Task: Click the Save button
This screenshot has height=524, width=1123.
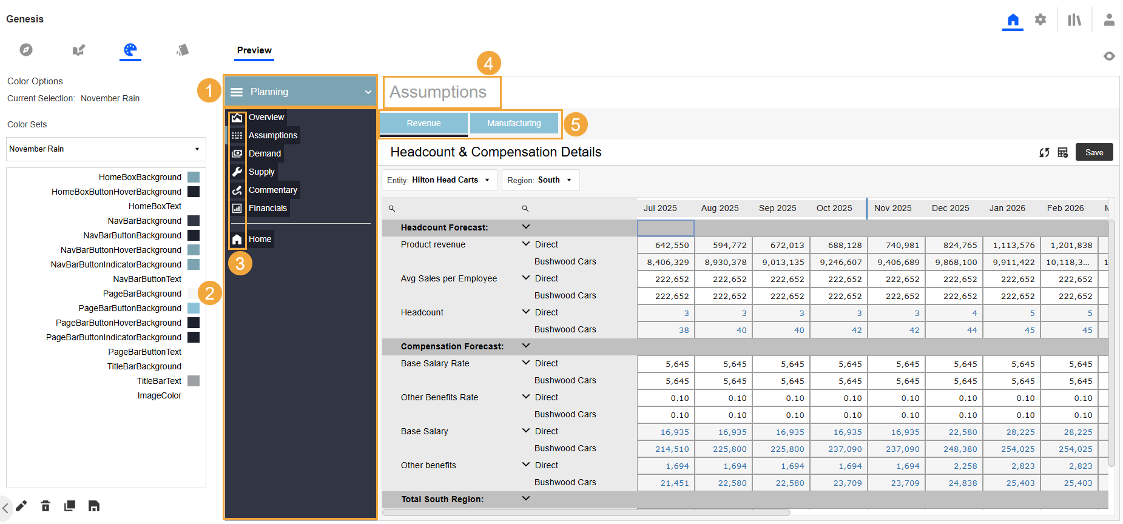Action: (1094, 152)
